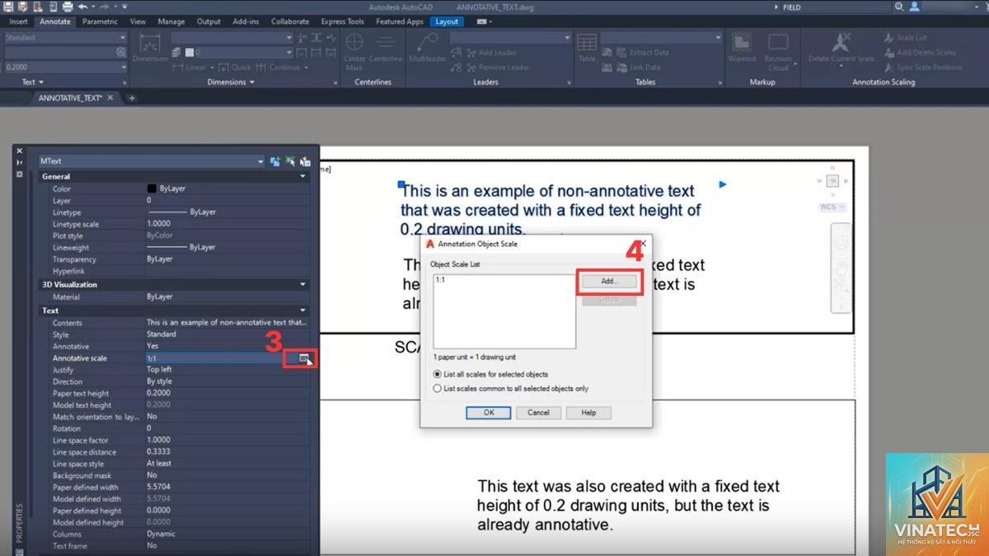Select the Multileader tool
Viewport: 989px width, 556px height.
click(428, 49)
